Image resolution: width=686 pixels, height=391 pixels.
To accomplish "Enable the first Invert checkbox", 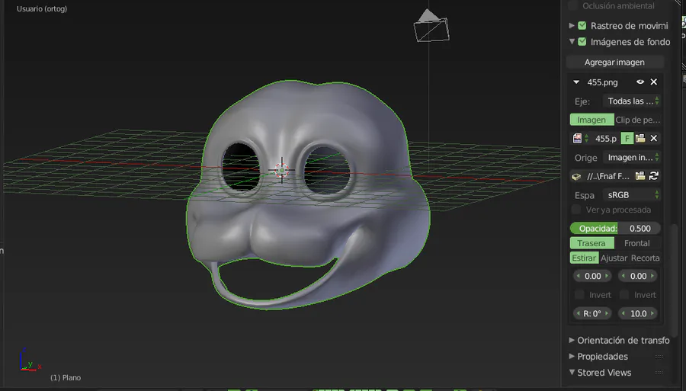I will click(x=579, y=295).
